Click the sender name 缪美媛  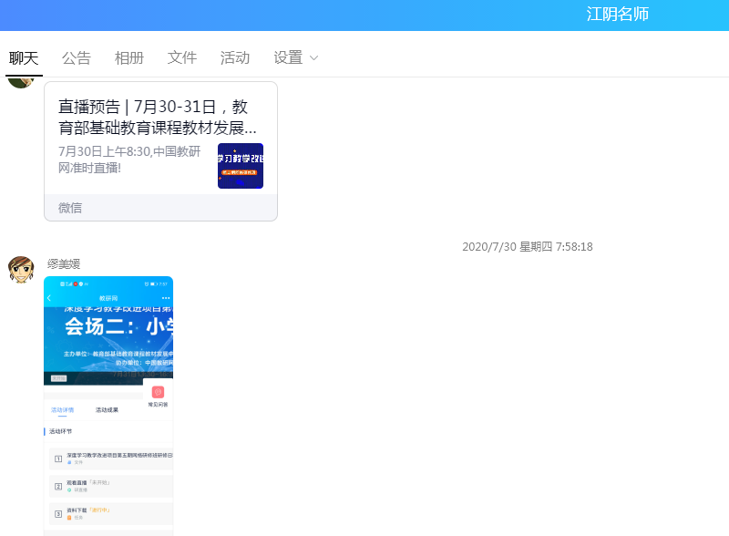pyautogui.click(x=64, y=264)
